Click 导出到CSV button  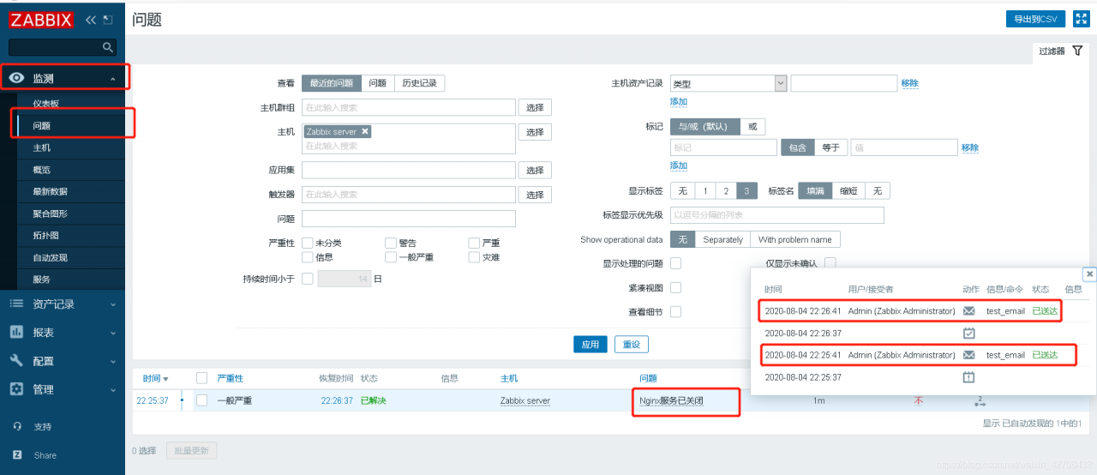1035,19
